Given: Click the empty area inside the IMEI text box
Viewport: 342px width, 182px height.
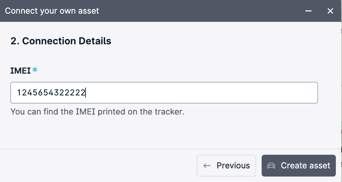Looking at the screenshot, I should 201,93.
